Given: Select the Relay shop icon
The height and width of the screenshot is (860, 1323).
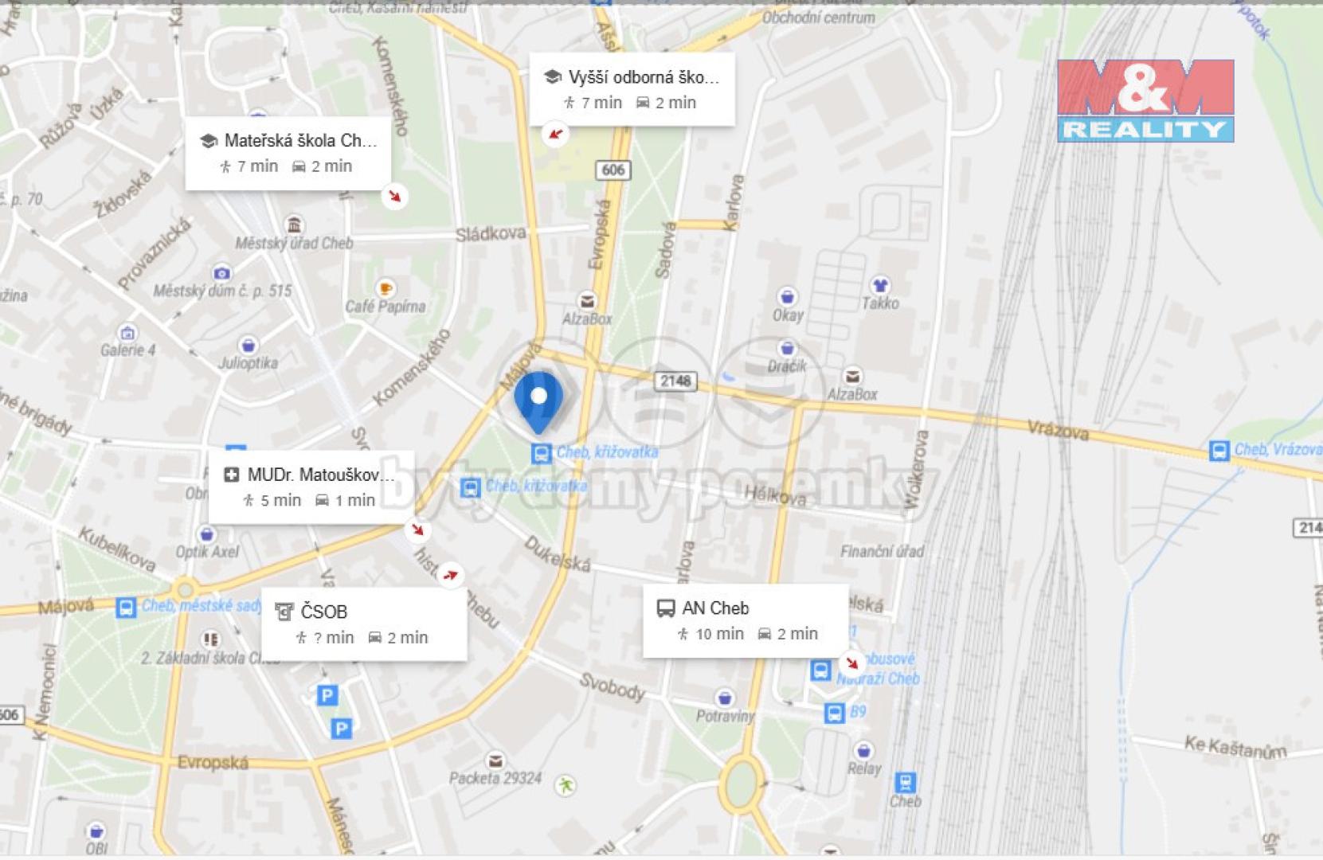Looking at the screenshot, I should [863, 750].
